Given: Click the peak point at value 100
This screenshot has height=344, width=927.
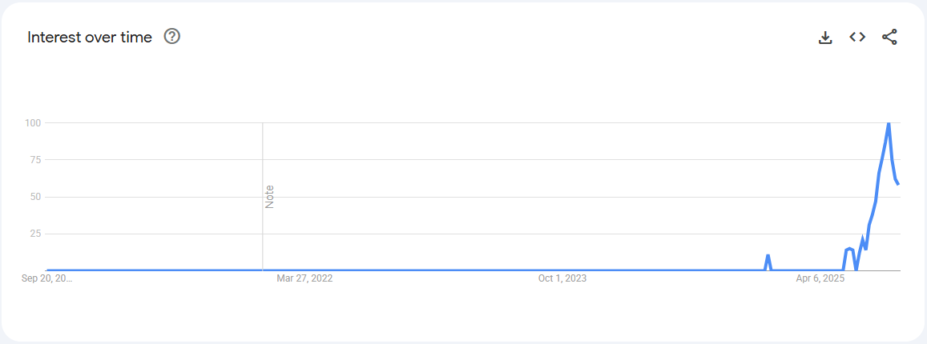Looking at the screenshot, I should coord(889,124).
